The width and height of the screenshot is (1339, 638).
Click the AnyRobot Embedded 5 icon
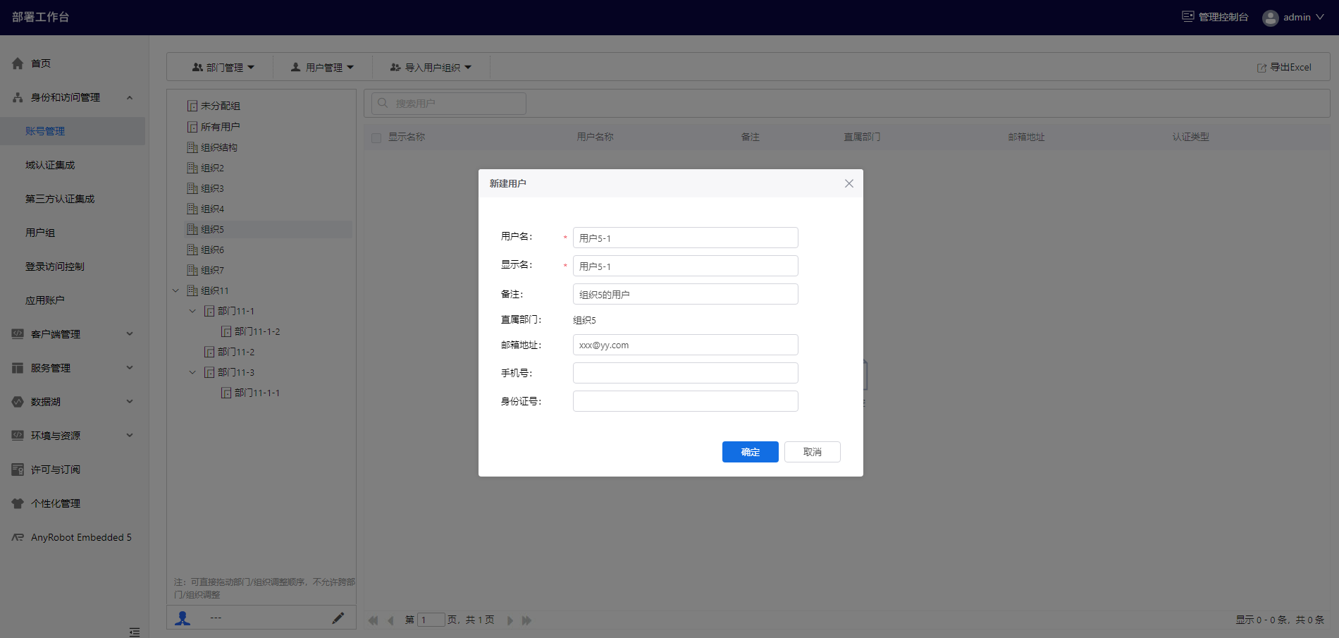click(x=18, y=537)
